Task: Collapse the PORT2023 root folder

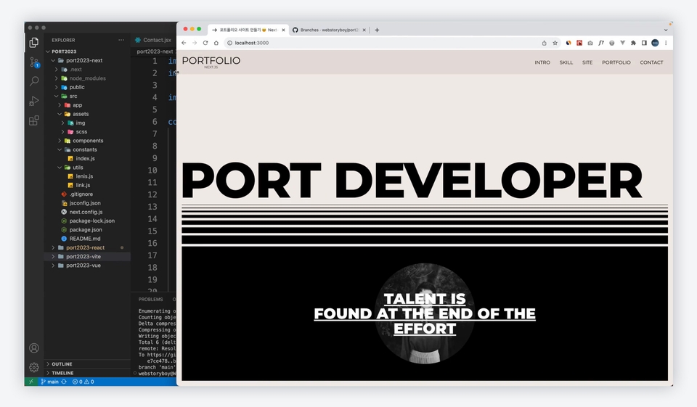Action: pos(48,52)
